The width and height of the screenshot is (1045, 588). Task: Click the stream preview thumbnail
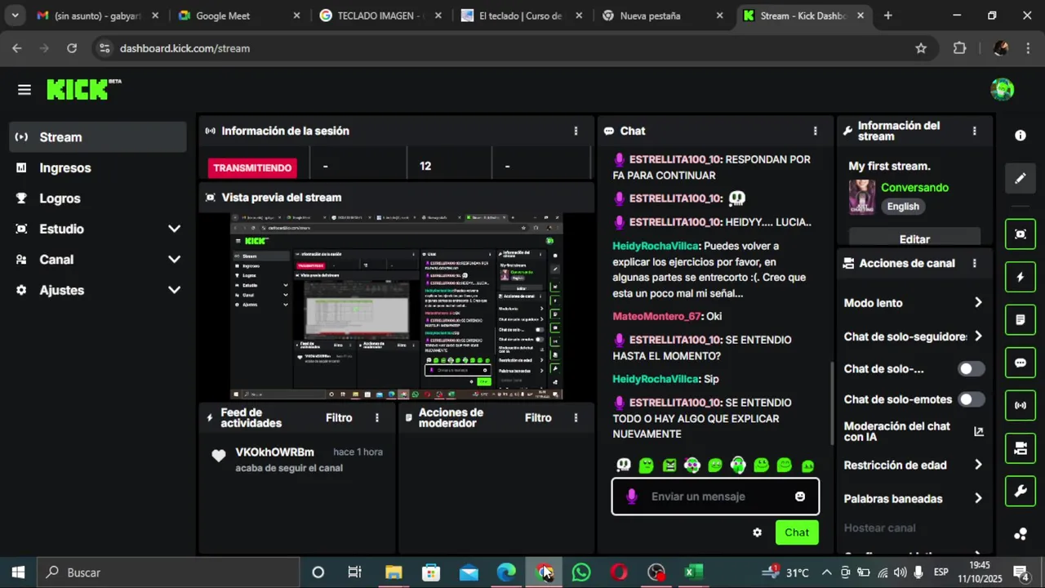tap(397, 306)
